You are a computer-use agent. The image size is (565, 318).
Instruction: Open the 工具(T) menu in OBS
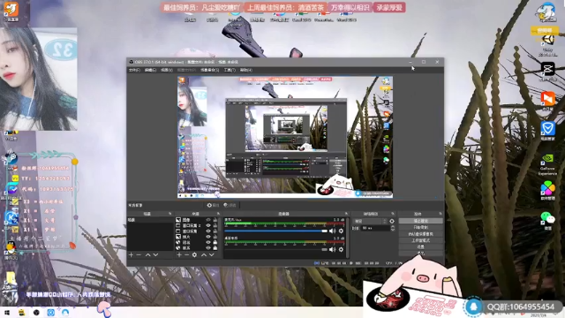point(230,70)
